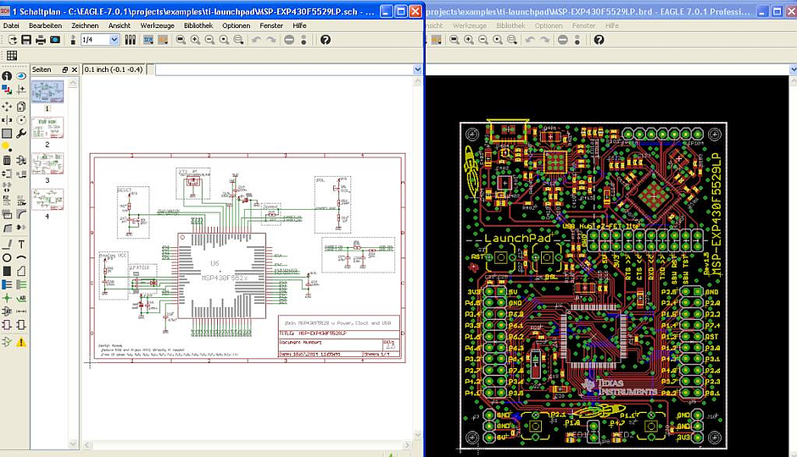This screenshot has width=797, height=457.
Task: Undock the Seiten panel
Action: pyautogui.click(x=65, y=69)
